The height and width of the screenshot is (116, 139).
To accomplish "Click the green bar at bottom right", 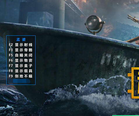I will pos(126,115).
